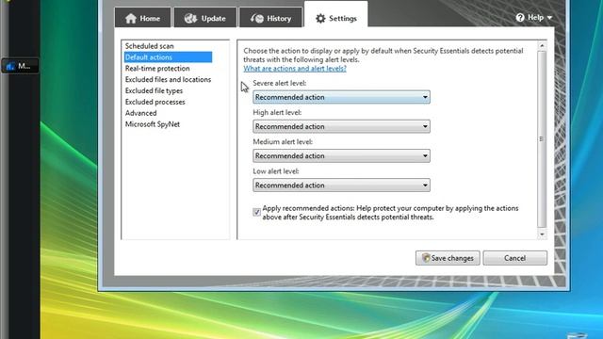Click the scrollbar up arrow in settings pane
This screenshot has width=603, height=339.
click(542, 46)
